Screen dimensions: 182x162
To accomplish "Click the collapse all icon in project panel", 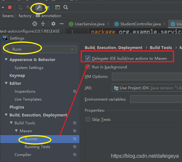I will point(43,24).
